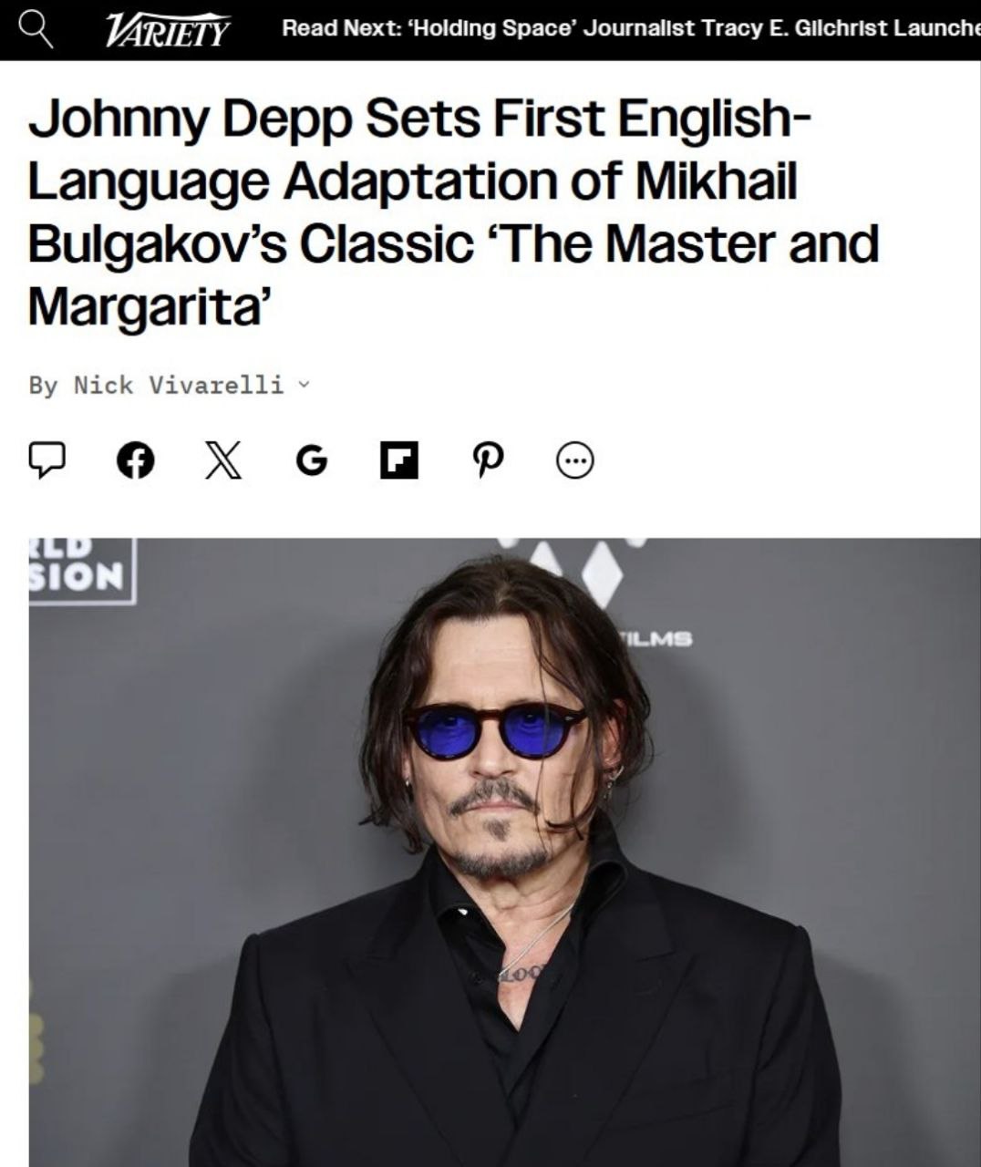Screen dimensions: 981x1167
Task: Click the Variety logo
Action: click(x=167, y=29)
